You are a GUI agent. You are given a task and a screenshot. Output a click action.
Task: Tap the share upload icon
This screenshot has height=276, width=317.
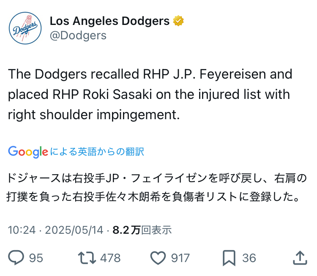point(300,257)
